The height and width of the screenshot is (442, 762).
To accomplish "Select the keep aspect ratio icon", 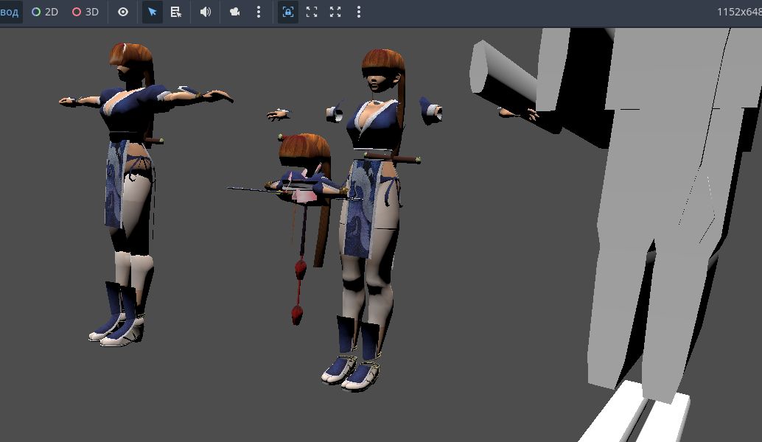I will point(312,12).
